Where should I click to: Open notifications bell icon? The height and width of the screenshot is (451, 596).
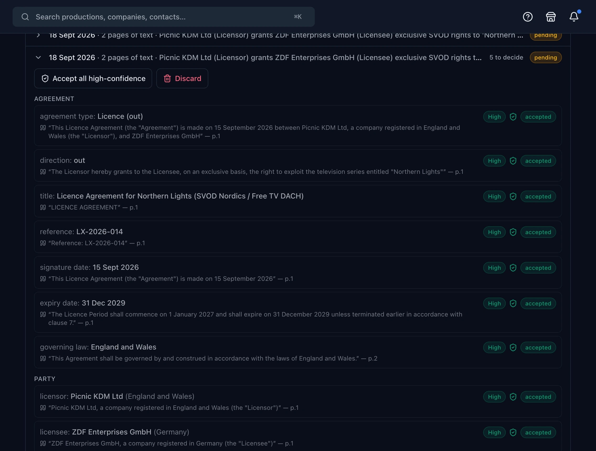point(574,17)
